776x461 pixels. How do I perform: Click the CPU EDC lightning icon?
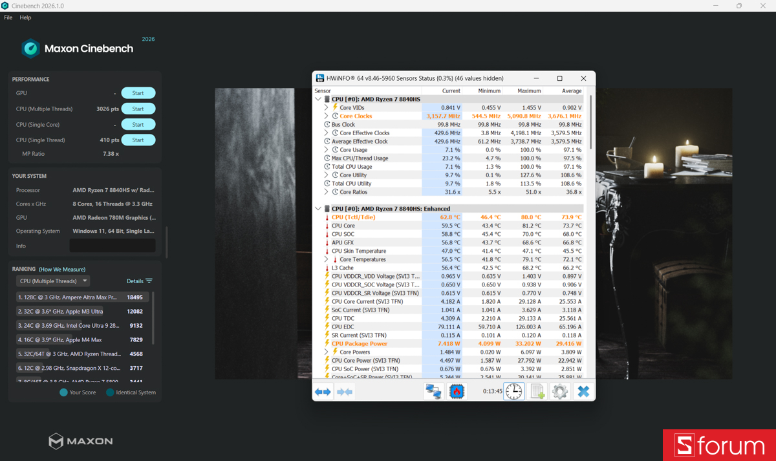tap(327, 327)
